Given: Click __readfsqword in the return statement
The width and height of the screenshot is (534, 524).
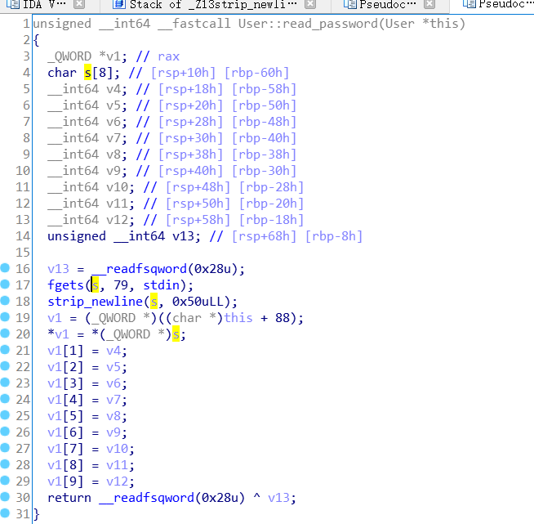Looking at the screenshot, I should click(146, 498).
